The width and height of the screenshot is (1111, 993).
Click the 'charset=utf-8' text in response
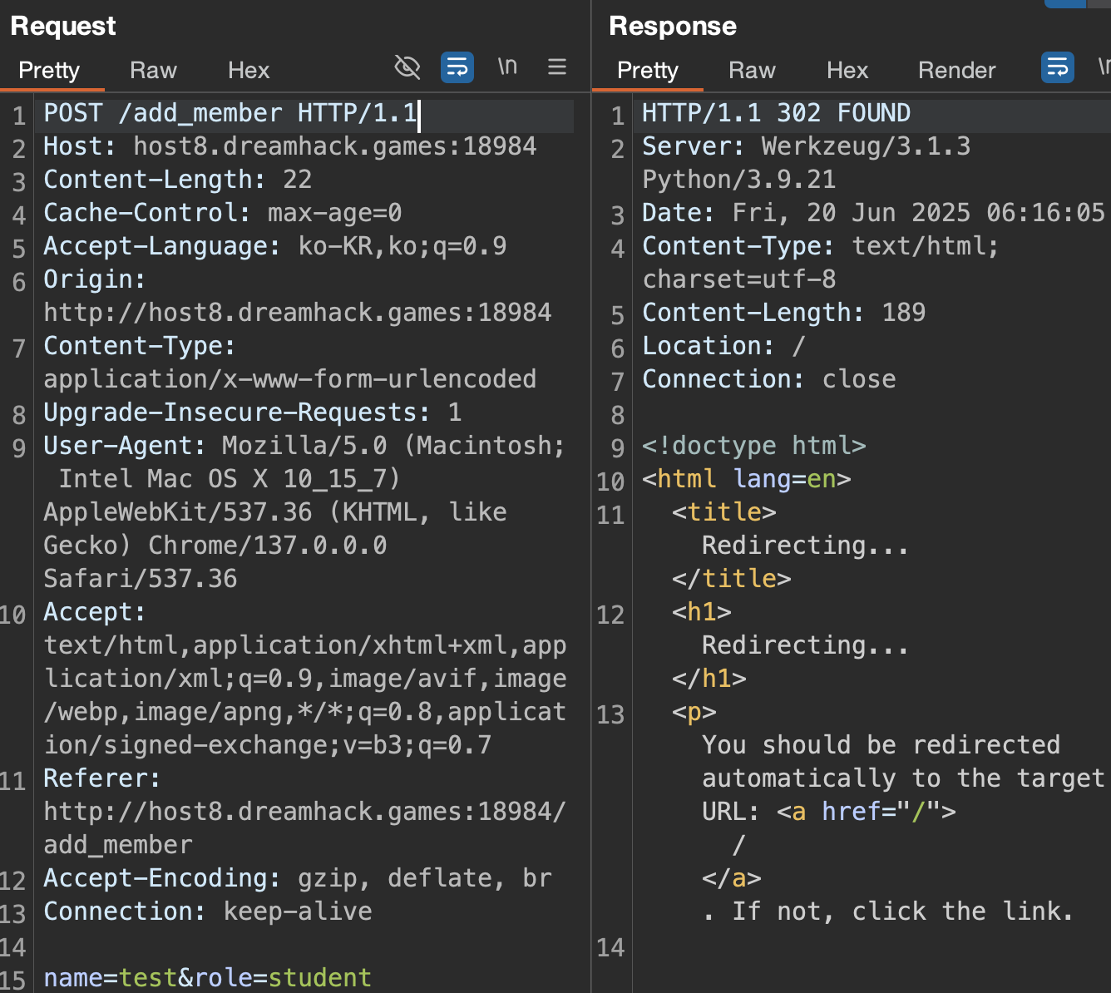(739, 279)
